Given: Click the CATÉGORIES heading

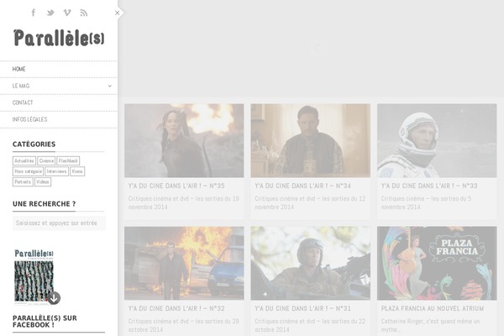Looking at the screenshot, I should 34,144.
